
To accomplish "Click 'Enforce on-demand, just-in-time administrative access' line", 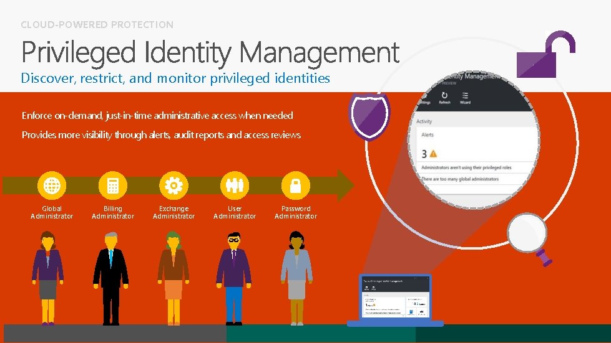I will tap(157, 116).
